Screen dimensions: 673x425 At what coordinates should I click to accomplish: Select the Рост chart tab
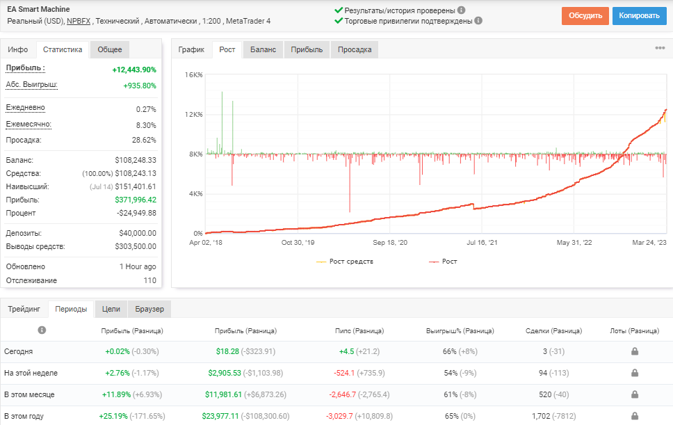click(227, 49)
